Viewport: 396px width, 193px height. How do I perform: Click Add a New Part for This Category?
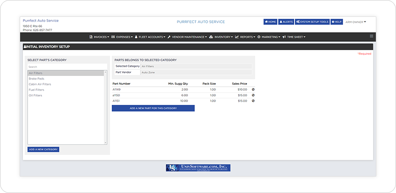(153, 108)
